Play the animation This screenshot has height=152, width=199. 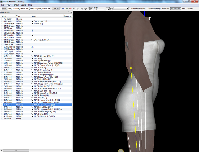tap(91, 9)
